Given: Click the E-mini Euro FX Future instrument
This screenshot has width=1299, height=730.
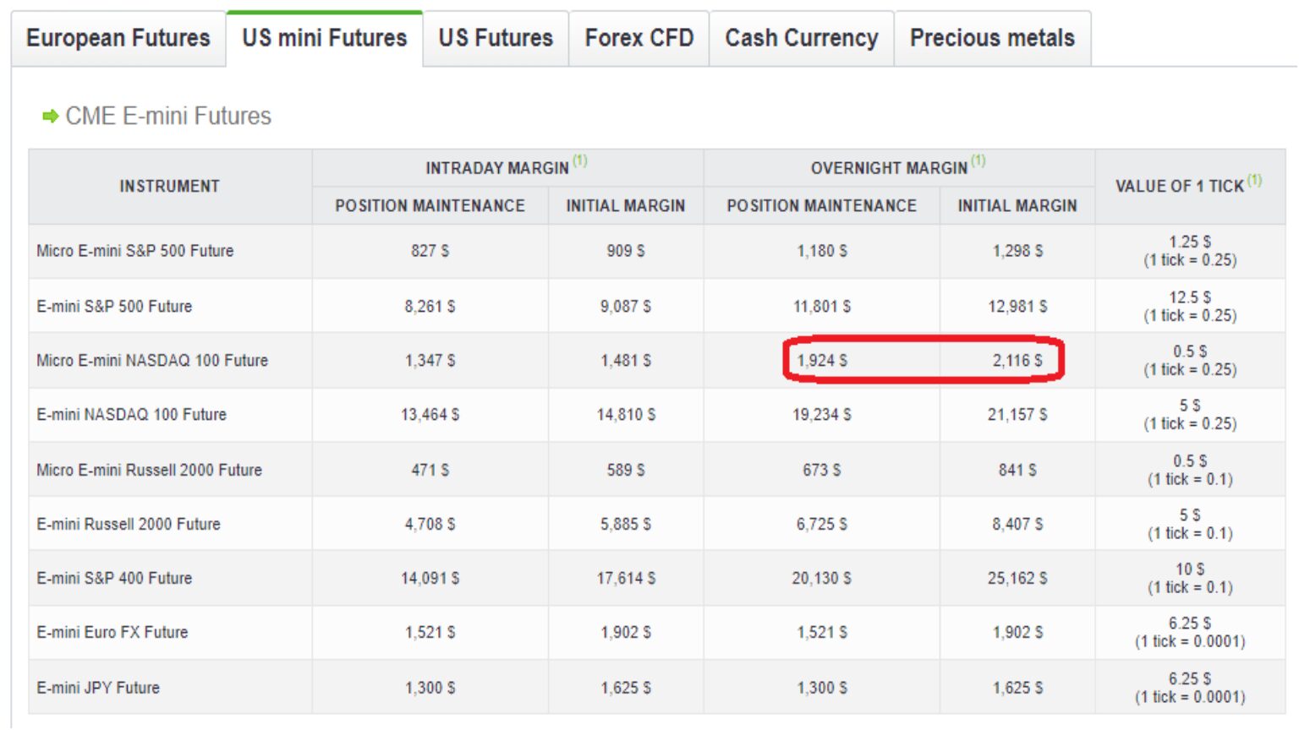Looking at the screenshot, I should (112, 633).
